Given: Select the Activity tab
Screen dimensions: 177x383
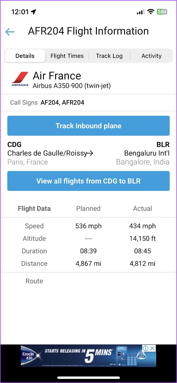Looking at the screenshot, I should (151, 56).
